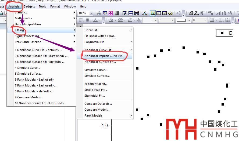Open the 100% zoom dropdown
The height and width of the screenshot is (141, 239).
point(91,13)
